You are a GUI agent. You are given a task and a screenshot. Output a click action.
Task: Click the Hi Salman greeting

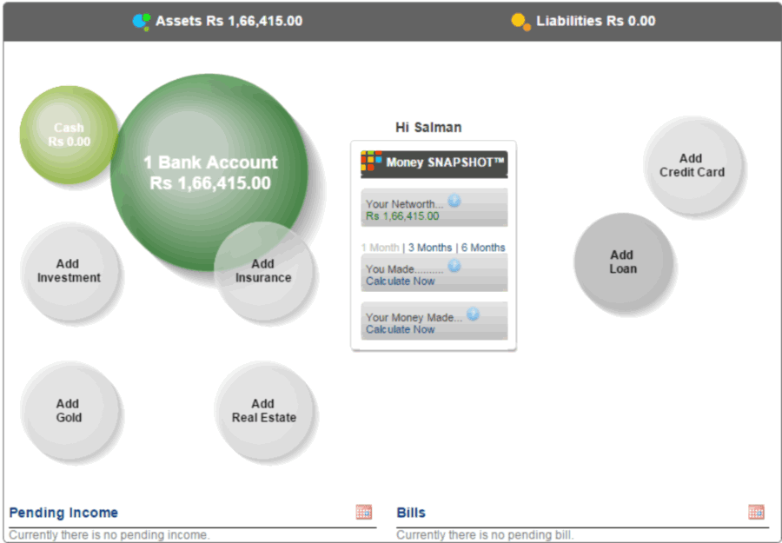pyautogui.click(x=428, y=128)
